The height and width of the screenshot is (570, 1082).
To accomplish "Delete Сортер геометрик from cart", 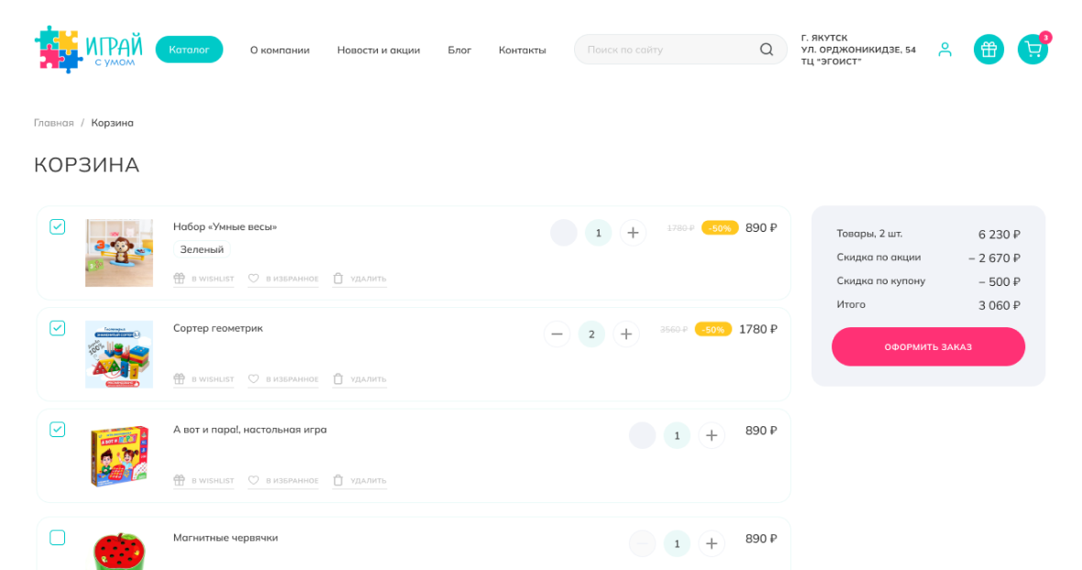I will pos(359,379).
